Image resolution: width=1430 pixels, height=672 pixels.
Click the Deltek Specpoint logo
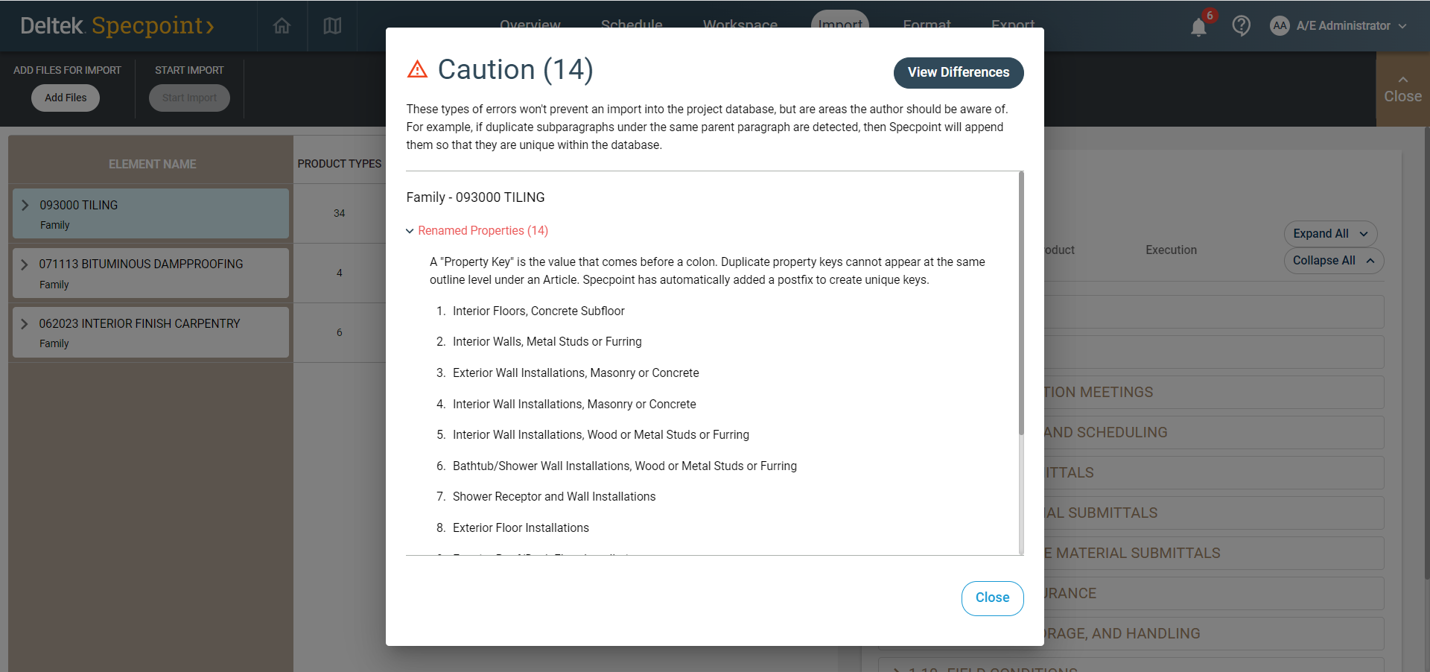pyautogui.click(x=118, y=26)
